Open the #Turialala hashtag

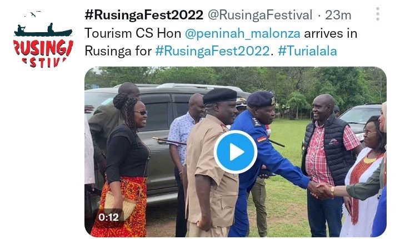coord(307,51)
